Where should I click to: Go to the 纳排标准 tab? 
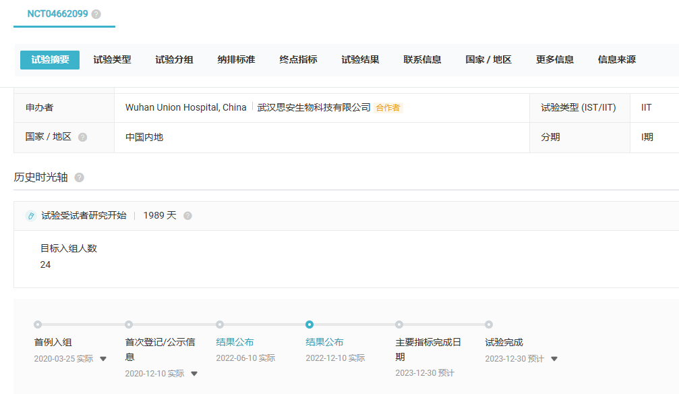pyautogui.click(x=236, y=59)
